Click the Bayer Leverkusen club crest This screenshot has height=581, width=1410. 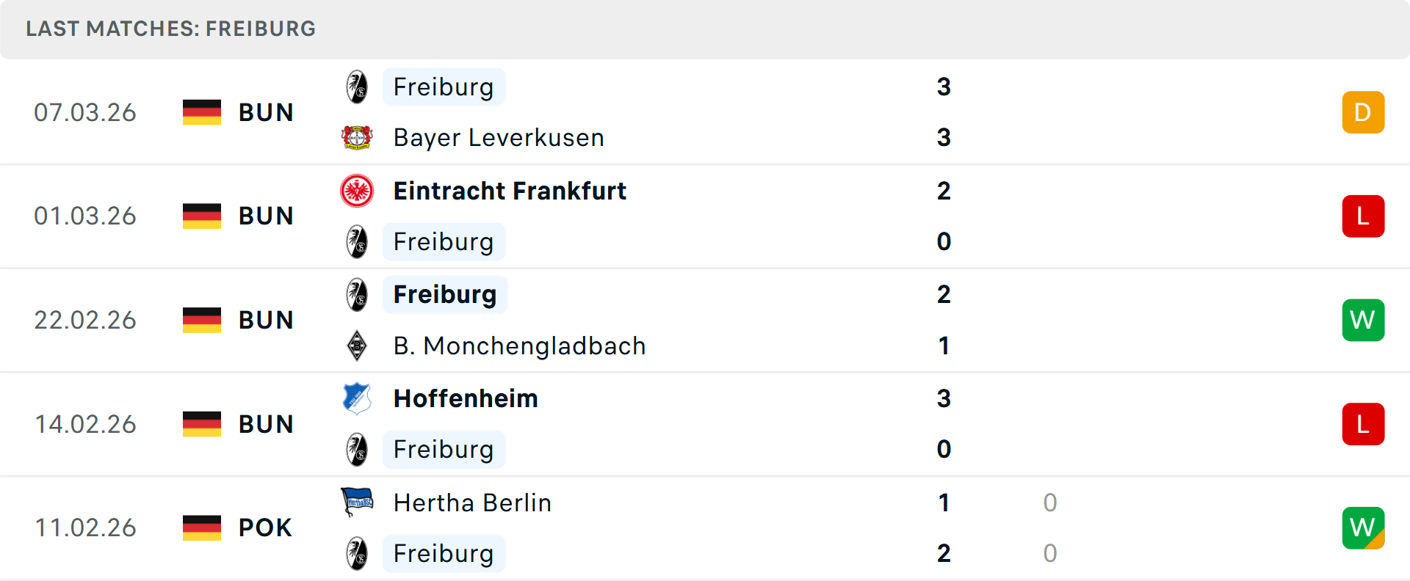point(357,137)
